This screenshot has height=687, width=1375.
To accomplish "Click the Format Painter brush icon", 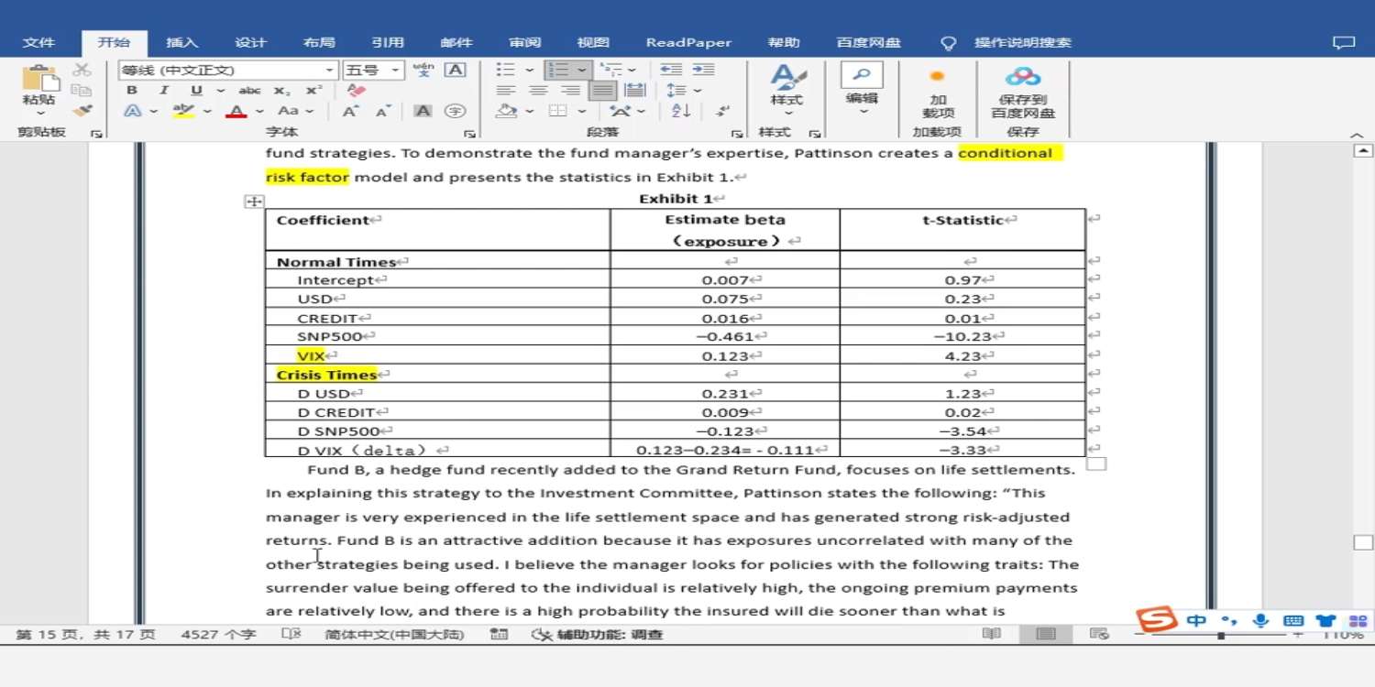I will click(x=82, y=111).
